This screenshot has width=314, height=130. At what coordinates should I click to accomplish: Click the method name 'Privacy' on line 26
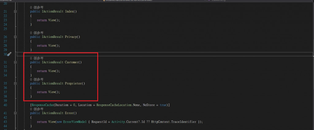pos(71,37)
